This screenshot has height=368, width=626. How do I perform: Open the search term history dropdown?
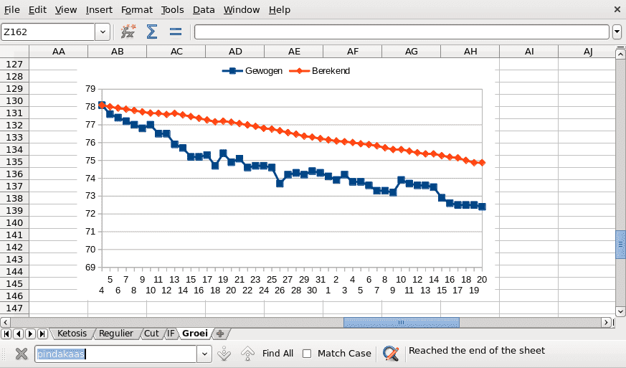click(x=204, y=353)
